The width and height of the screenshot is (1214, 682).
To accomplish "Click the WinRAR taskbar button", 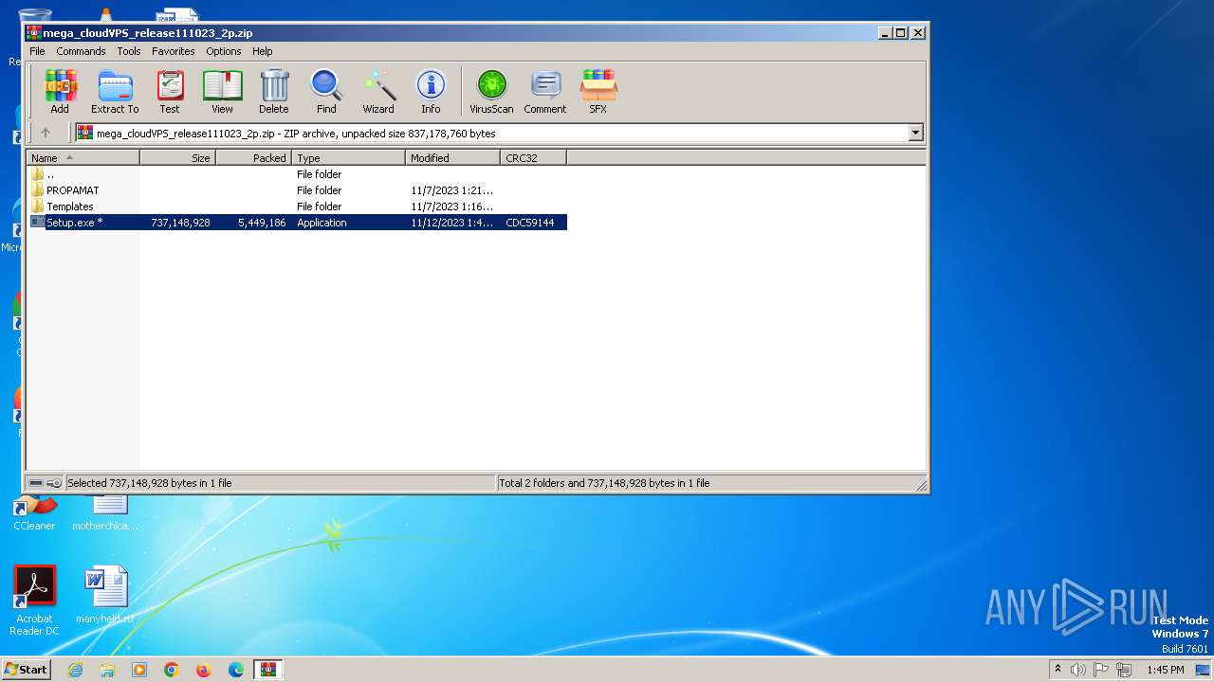I will pos(268,670).
